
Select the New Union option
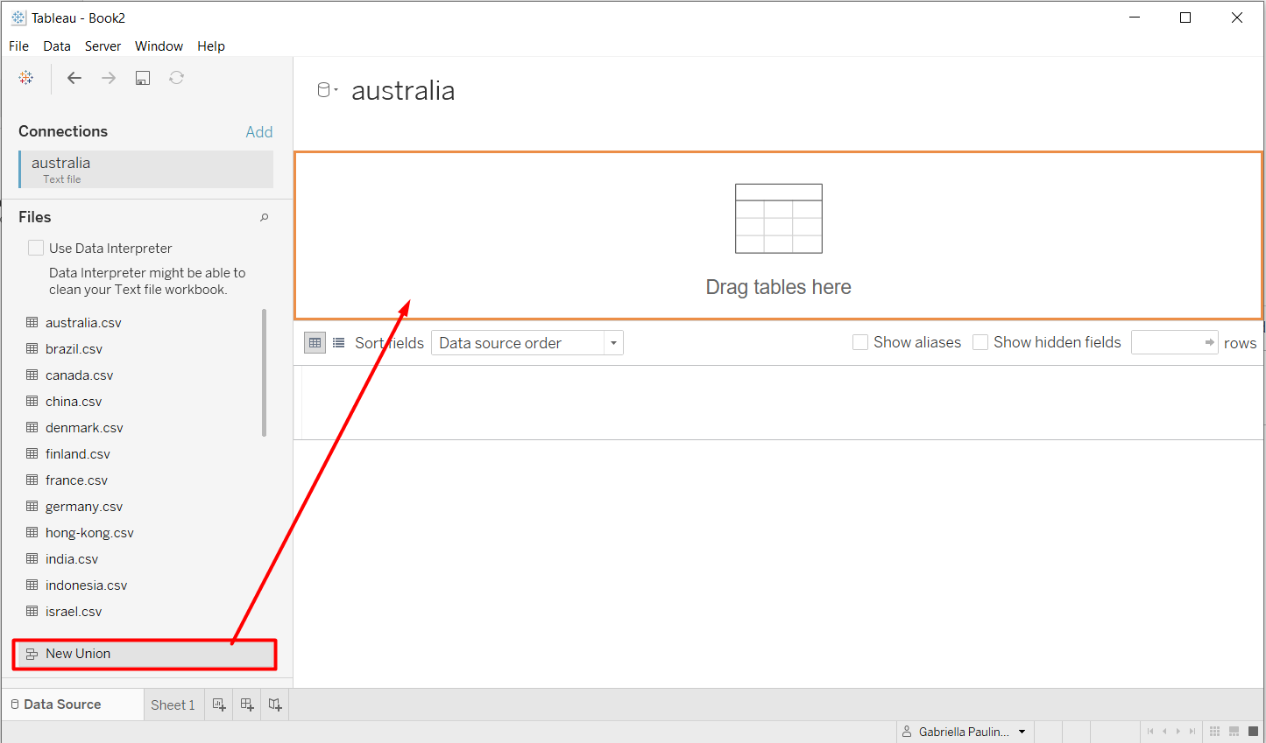(78, 654)
